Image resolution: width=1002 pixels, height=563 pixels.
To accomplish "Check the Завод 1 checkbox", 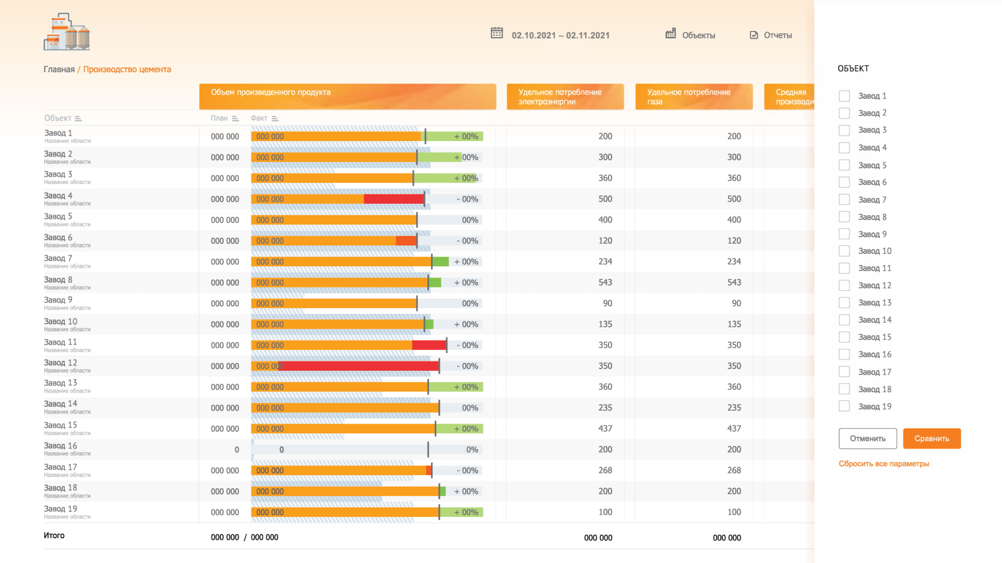I will [x=844, y=96].
